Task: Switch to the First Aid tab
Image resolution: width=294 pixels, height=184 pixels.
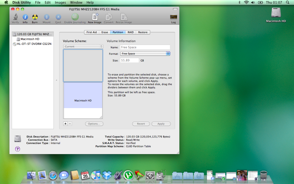Action: 92,32
